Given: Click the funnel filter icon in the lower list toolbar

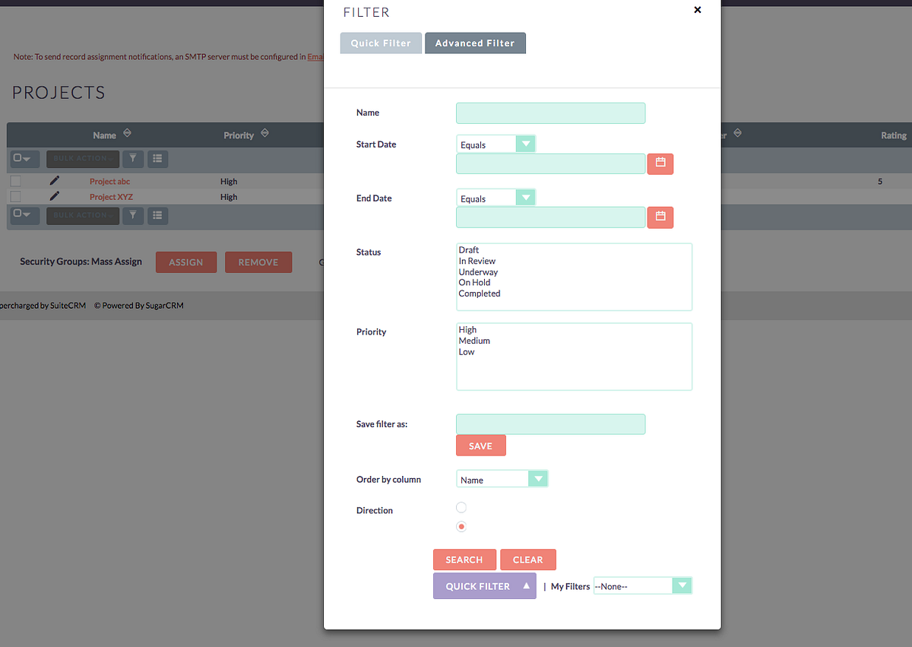Looking at the screenshot, I should coord(132,215).
